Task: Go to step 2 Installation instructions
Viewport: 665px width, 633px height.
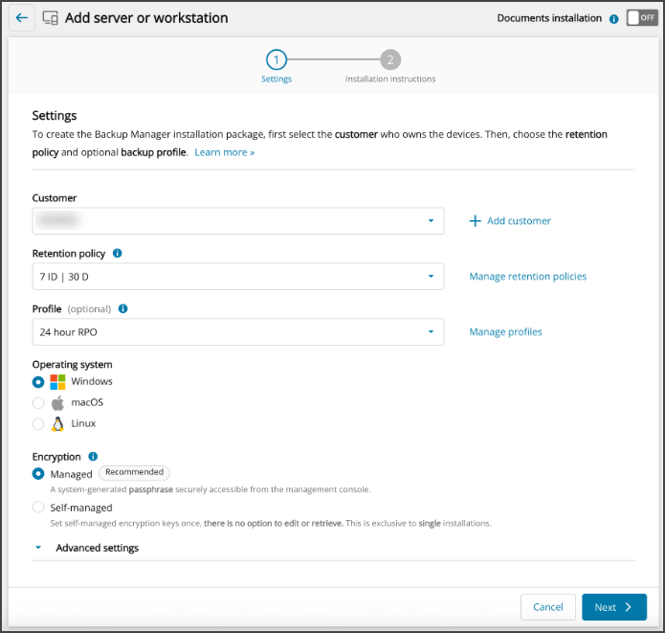Action: 389,59
